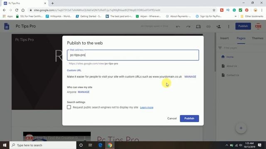Open Chrome profile avatar icon
This screenshot has height=149, width=266.
click(255, 10)
